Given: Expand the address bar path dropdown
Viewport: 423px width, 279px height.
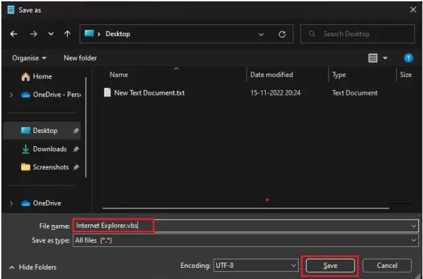Looking at the screenshot, I should [x=261, y=34].
